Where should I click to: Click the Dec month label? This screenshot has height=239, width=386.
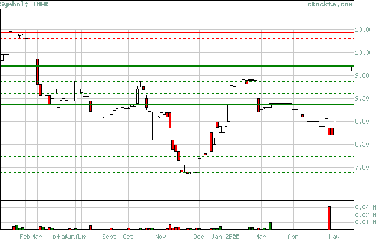(199, 237)
